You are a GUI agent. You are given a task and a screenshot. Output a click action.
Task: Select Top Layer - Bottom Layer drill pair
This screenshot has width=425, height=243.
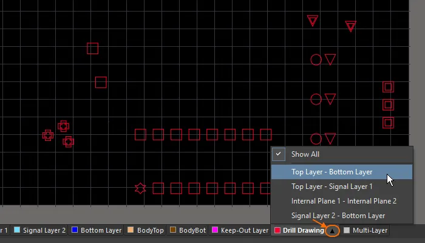click(x=342, y=172)
